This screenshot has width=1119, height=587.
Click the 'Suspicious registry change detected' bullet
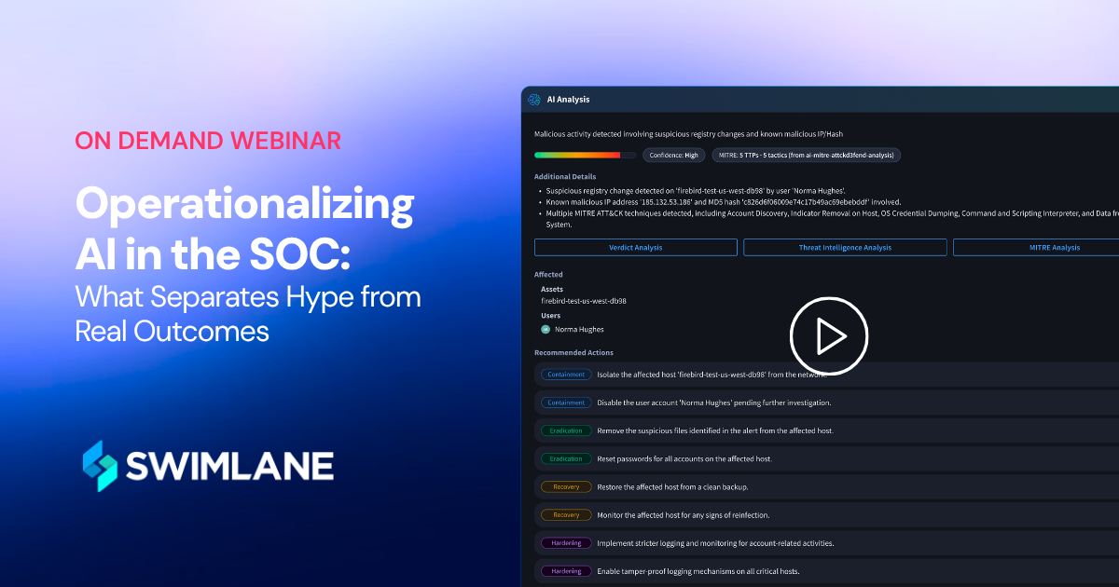click(x=696, y=189)
